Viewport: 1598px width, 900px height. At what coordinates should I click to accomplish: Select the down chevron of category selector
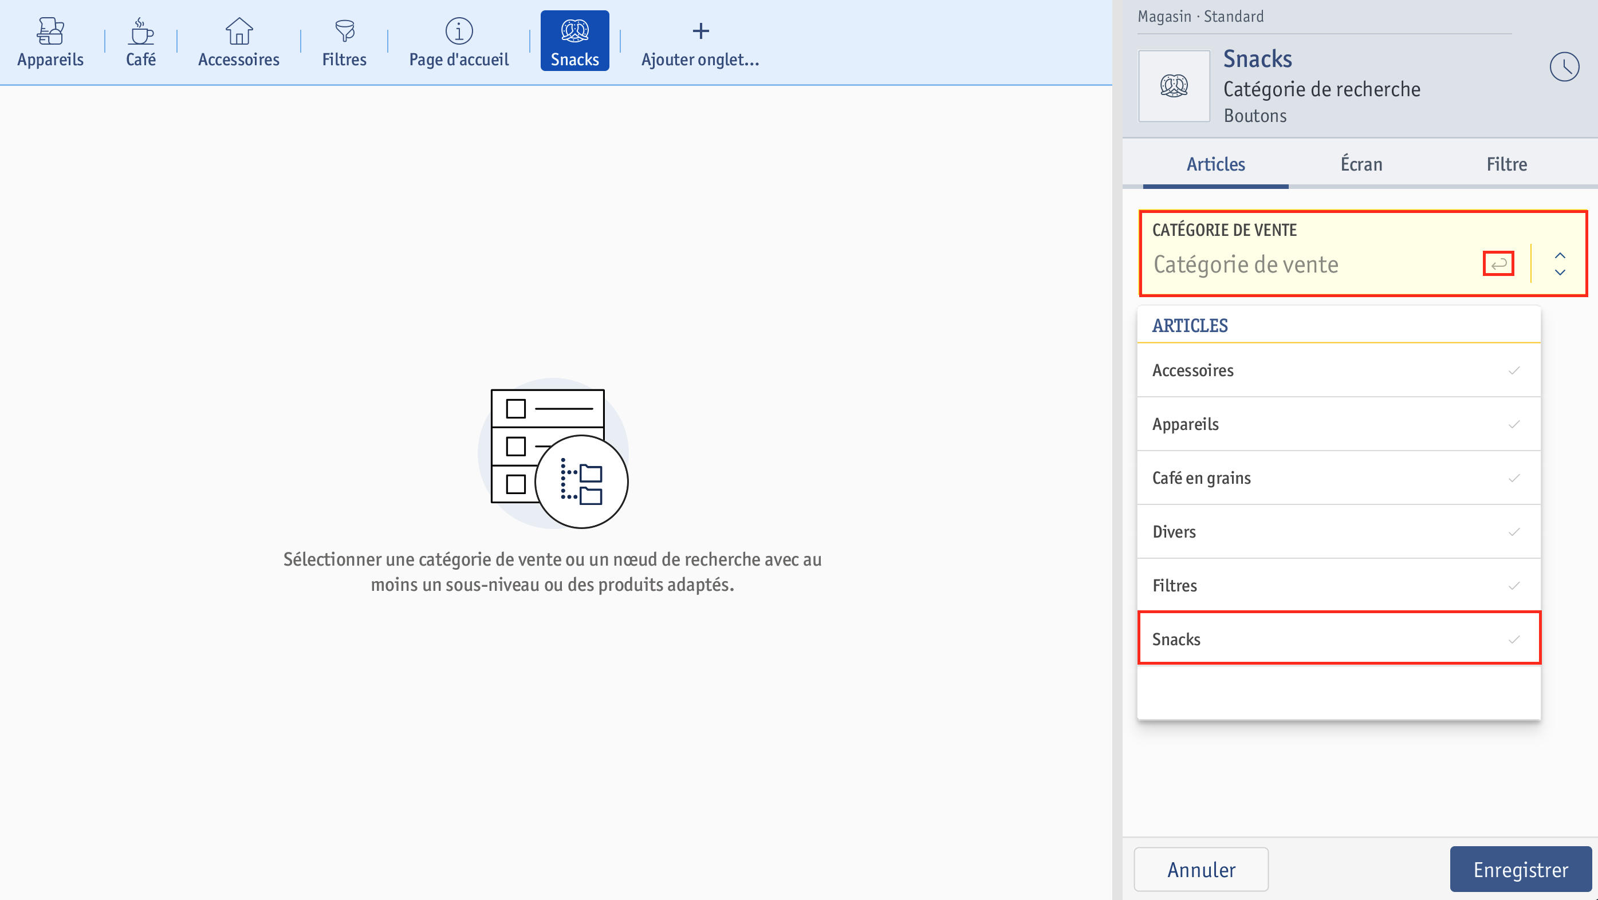1560,273
